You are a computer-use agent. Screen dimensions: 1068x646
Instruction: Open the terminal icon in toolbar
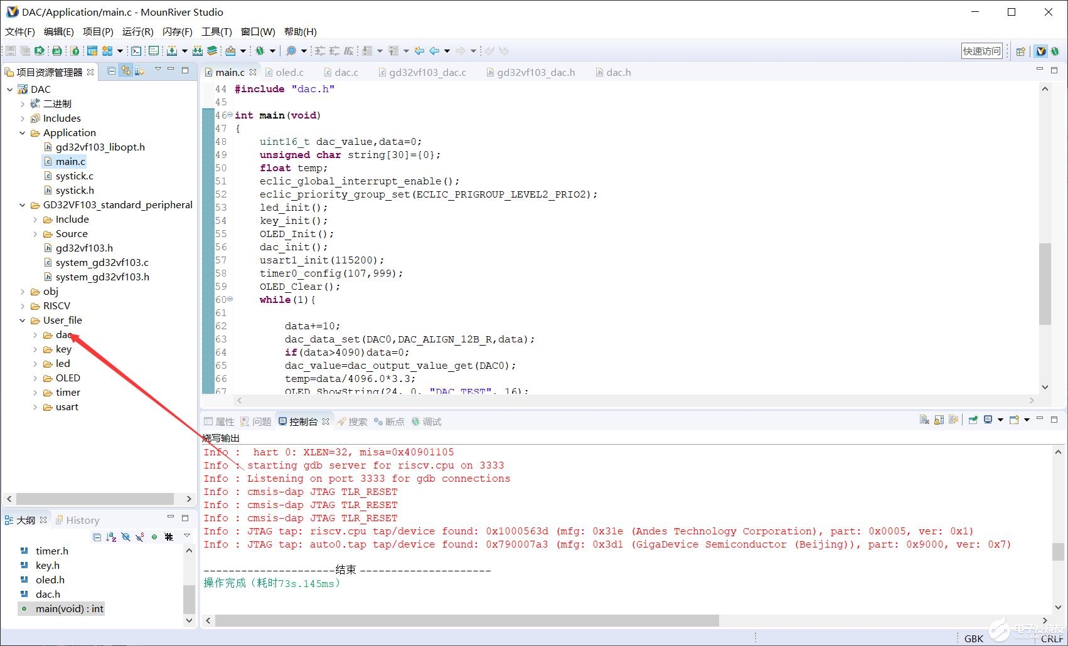(136, 51)
